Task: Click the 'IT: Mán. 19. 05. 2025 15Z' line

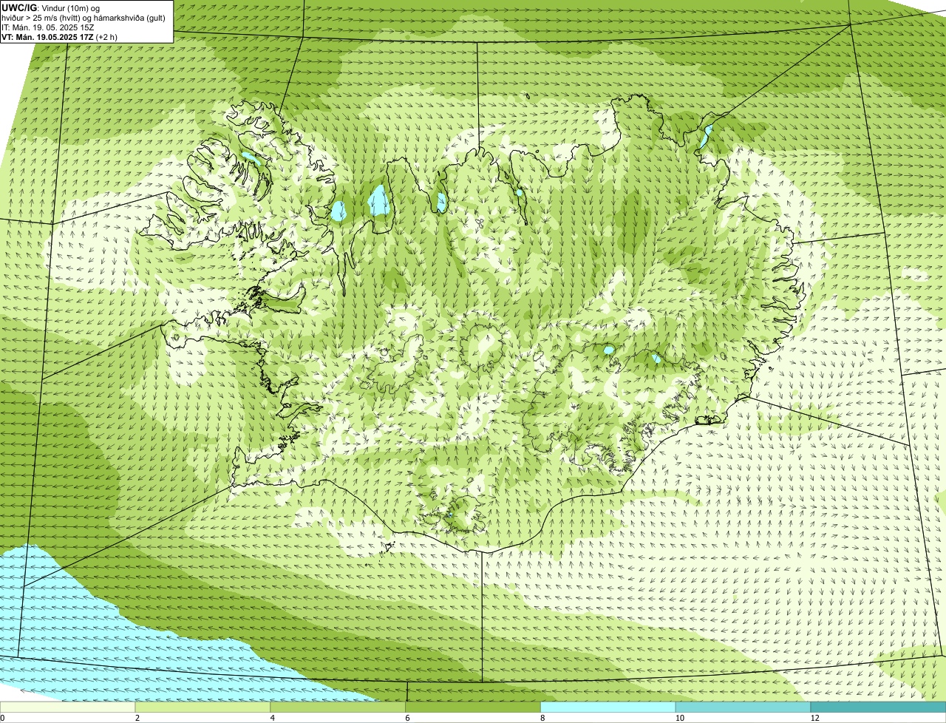Action: coord(47,27)
